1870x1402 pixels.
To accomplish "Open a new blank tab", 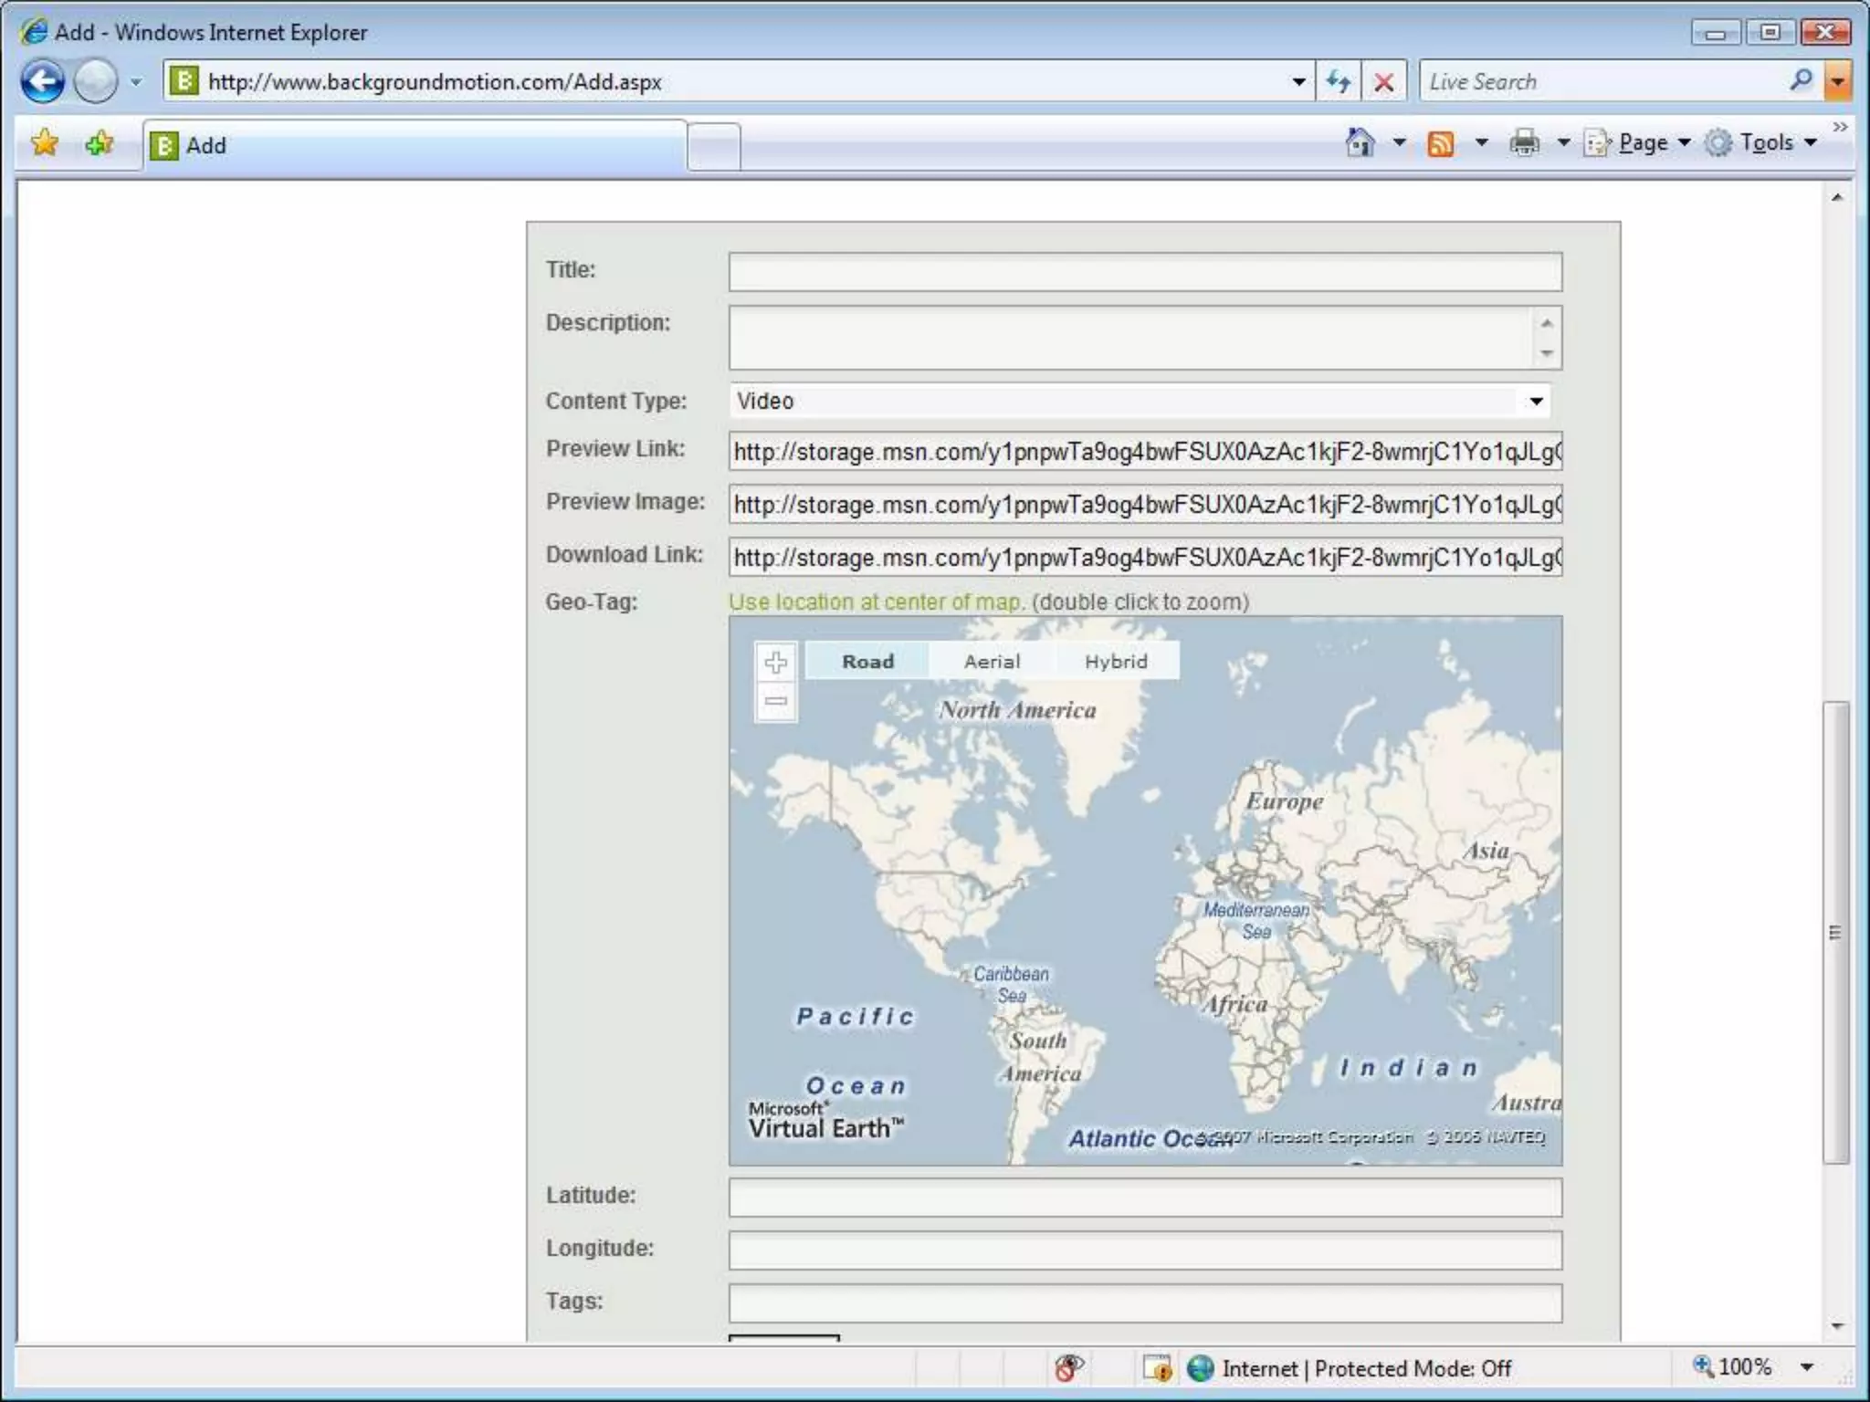I will click(x=713, y=146).
